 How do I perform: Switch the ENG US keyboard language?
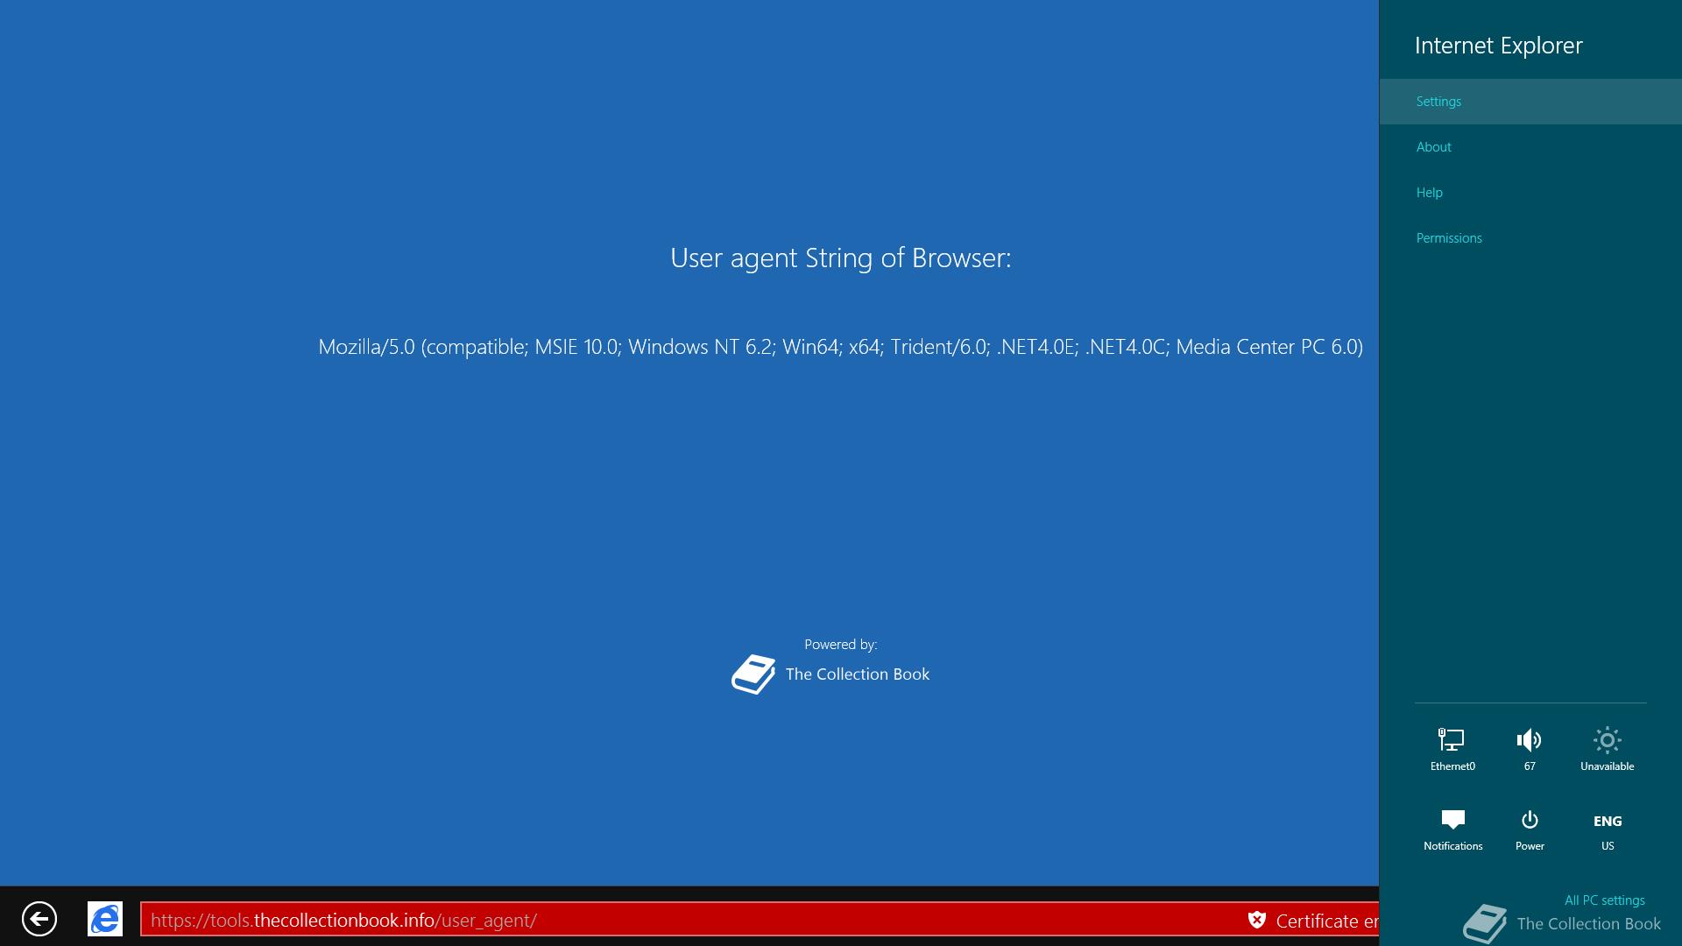click(1608, 831)
